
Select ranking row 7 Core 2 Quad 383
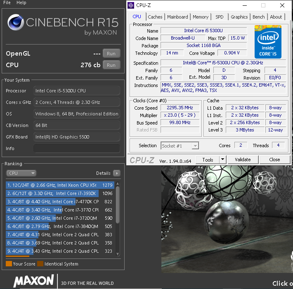coord(60,235)
